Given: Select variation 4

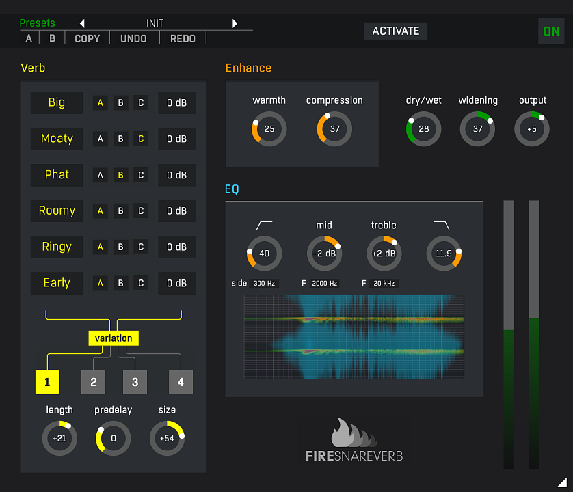Looking at the screenshot, I should (x=181, y=382).
